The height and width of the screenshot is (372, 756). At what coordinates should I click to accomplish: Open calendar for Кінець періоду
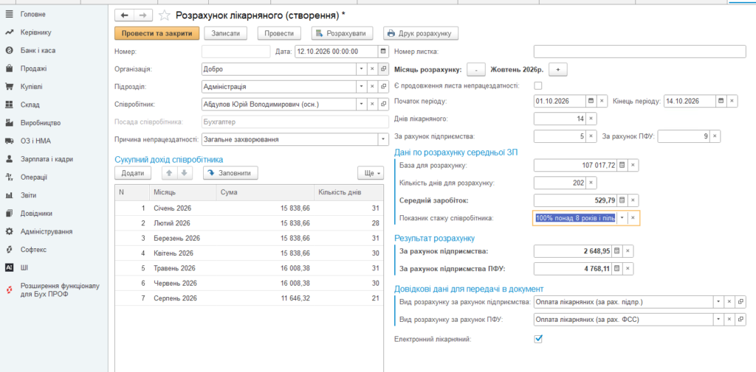[x=721, y=101]
